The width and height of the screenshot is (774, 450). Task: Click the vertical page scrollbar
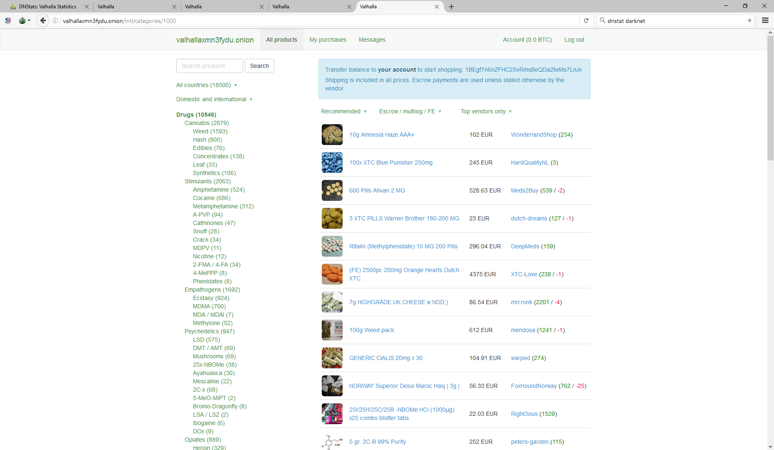tap(770, 98)
